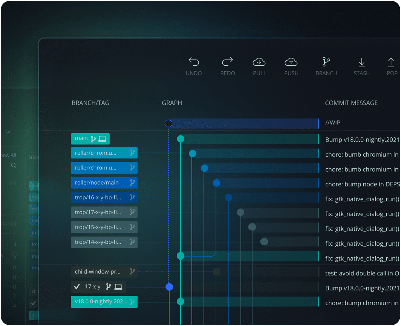Pull changes with the Pull cloud icon

[x=259, y=62]
